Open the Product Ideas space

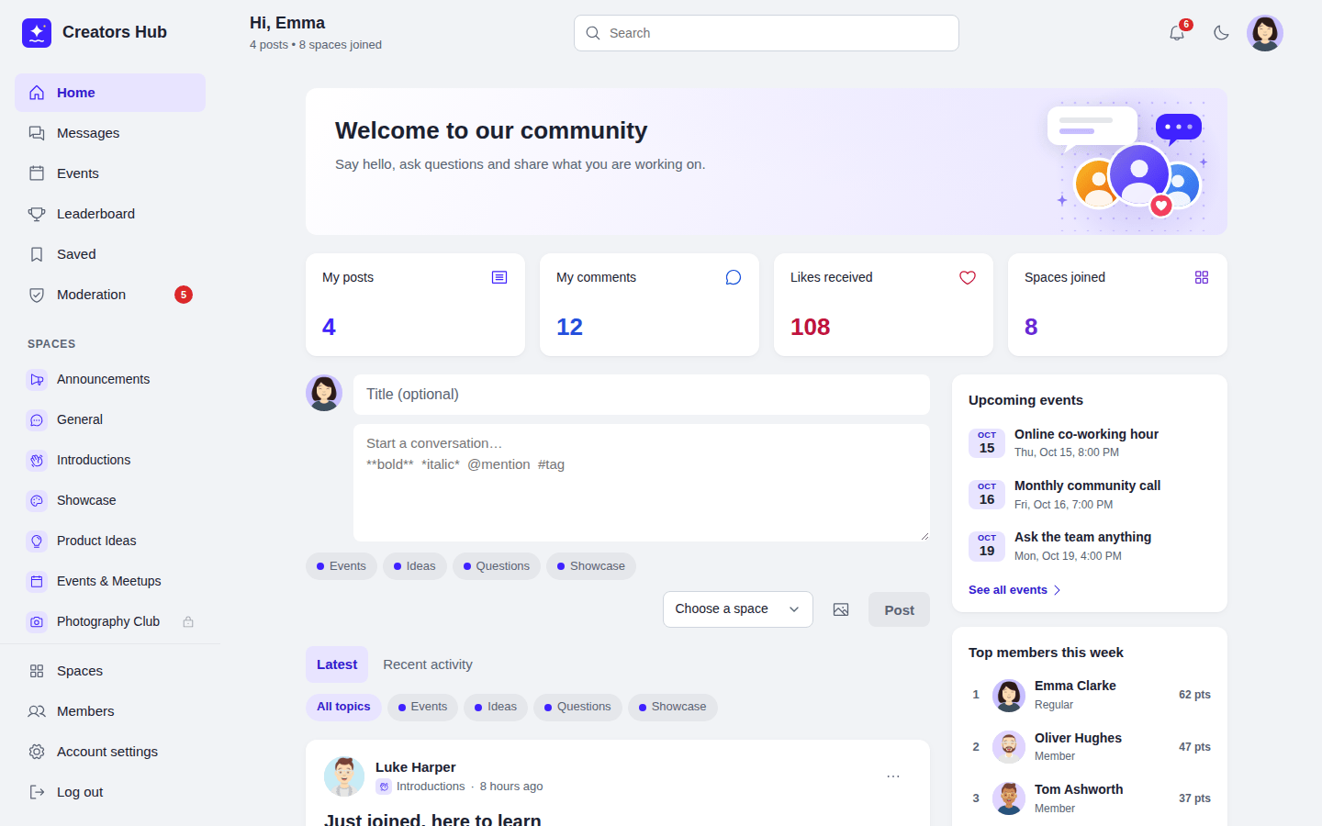point(110,541)
